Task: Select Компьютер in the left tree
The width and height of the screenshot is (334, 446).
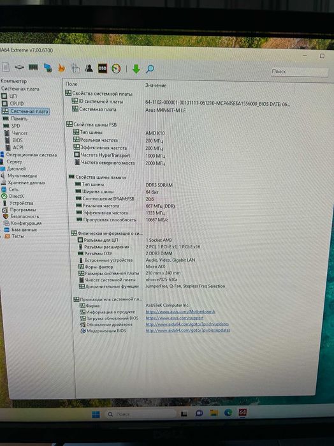Action: tap(13, 81)
